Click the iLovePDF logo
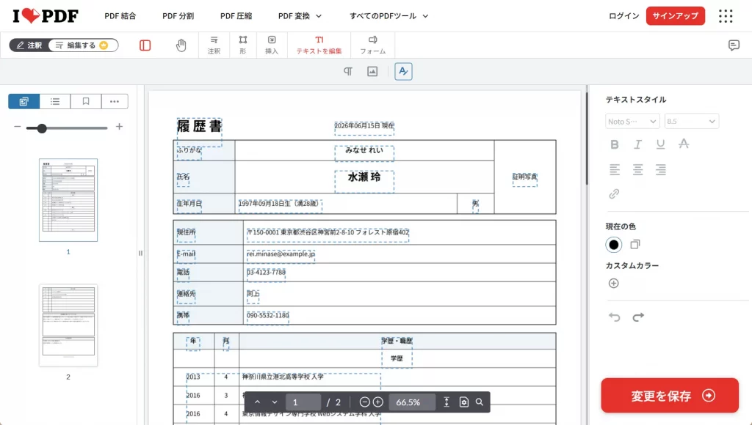The height and width of the screenshot is (425, 752). pos(45,16)
